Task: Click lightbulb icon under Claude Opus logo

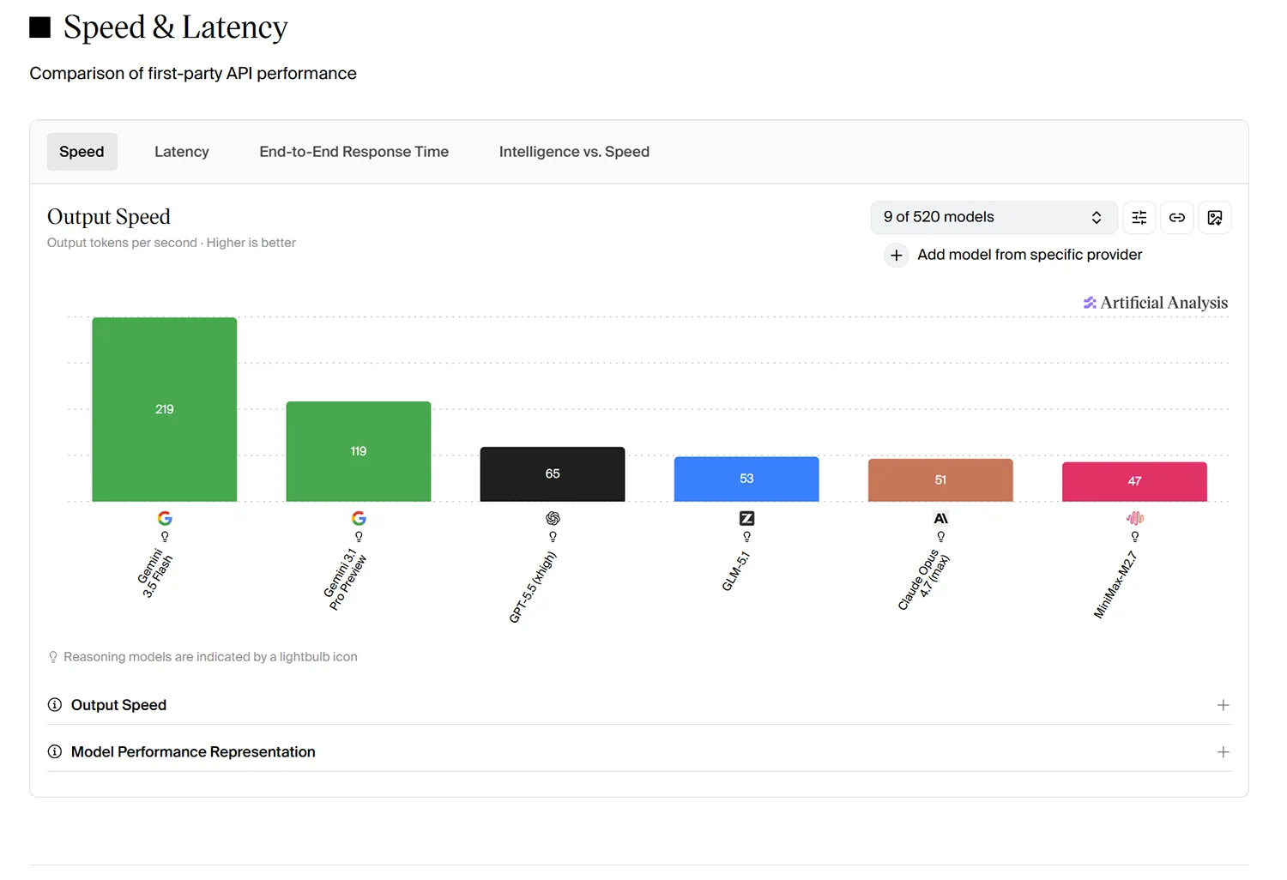Action: (x=940, y=537)
